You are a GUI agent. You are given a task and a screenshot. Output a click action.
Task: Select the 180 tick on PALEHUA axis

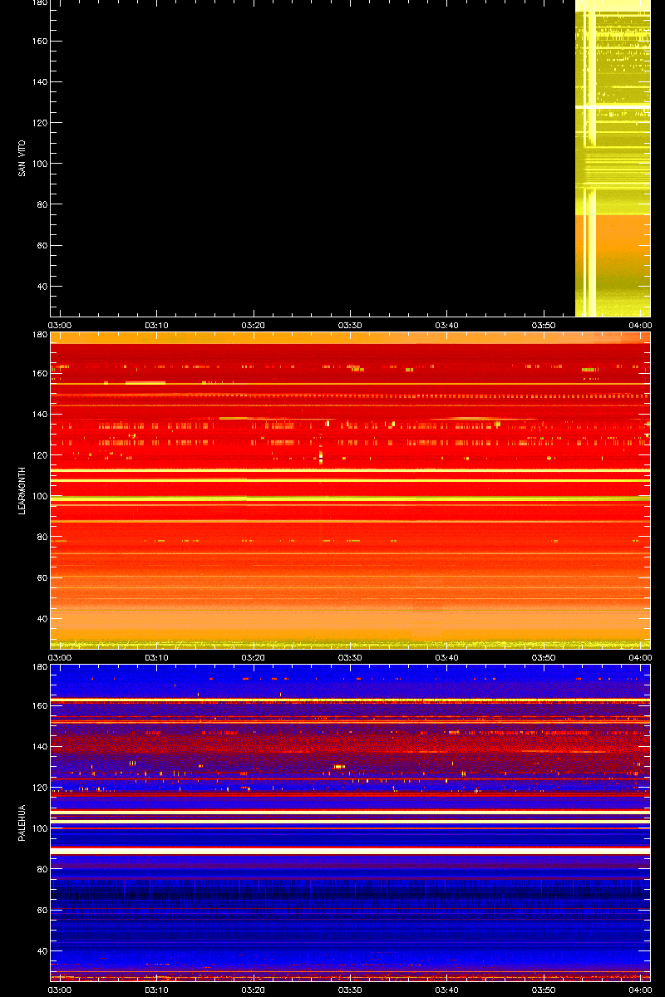pos(38,668)
